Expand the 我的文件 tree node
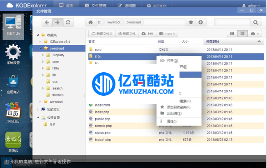Screen dimensions: 267x168 38,110
